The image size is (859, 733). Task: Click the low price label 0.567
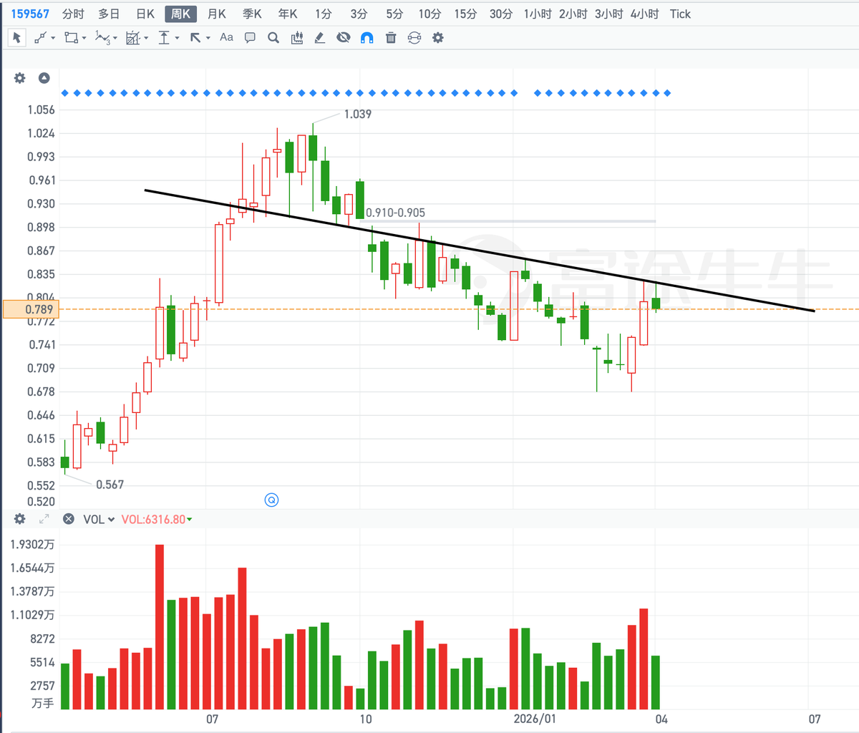110,485
